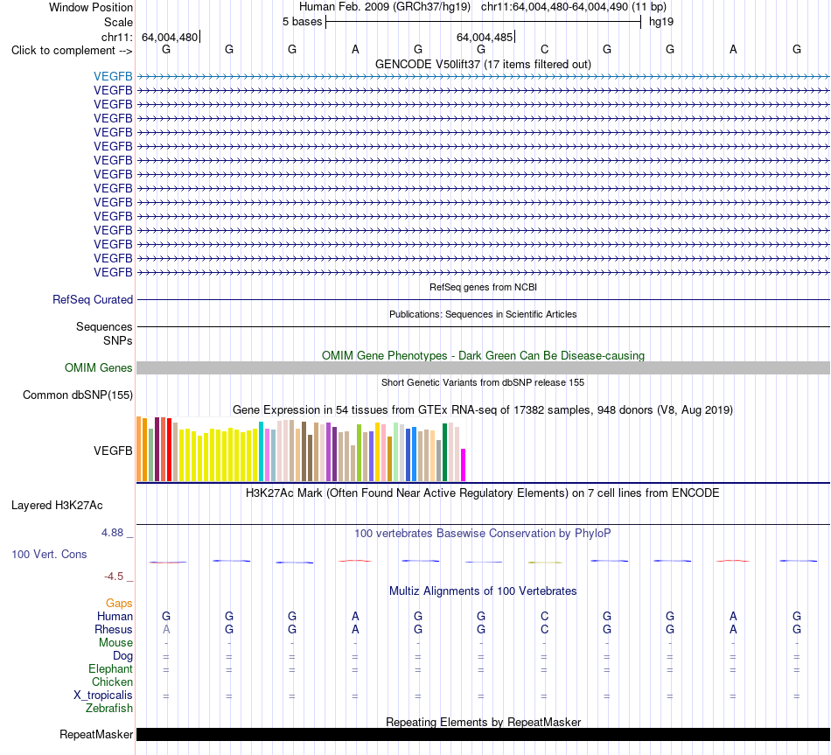Click the C base in the Rhesus row
Screen dimensions: 831x755
pyautogui.click(x=544, y=629)
